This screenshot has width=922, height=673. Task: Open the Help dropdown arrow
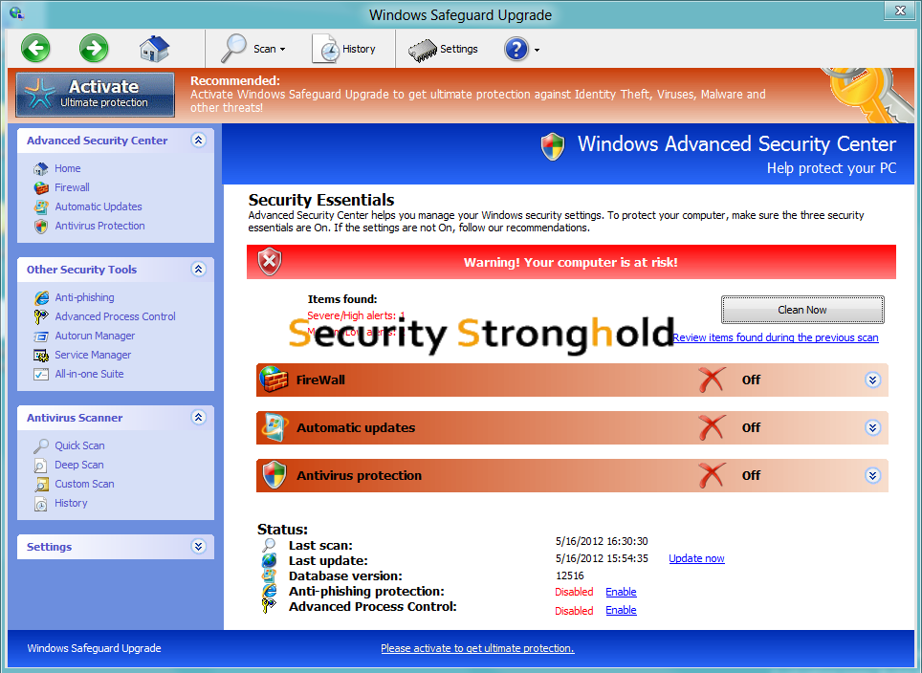537,51
